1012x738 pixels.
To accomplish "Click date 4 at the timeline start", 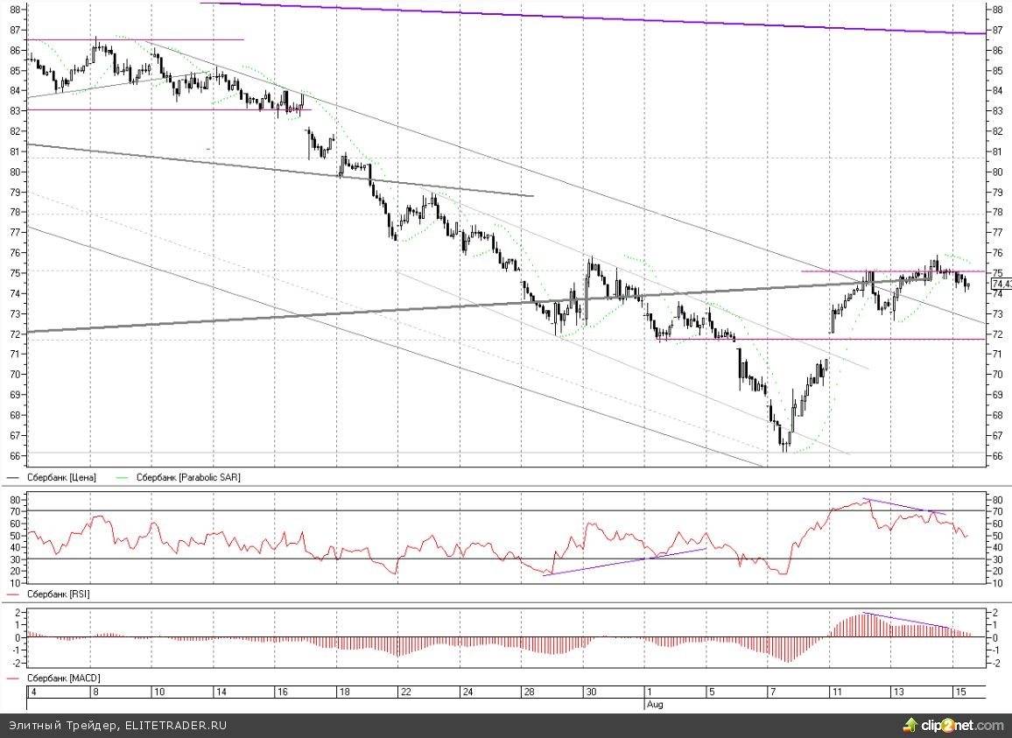I will click(x=32, y=692).
